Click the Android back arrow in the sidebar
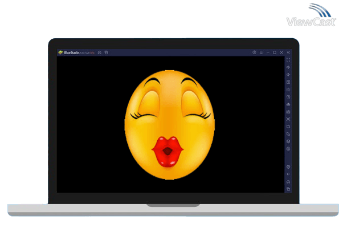Viewport: 343px width, 236px height. (288, 174)
